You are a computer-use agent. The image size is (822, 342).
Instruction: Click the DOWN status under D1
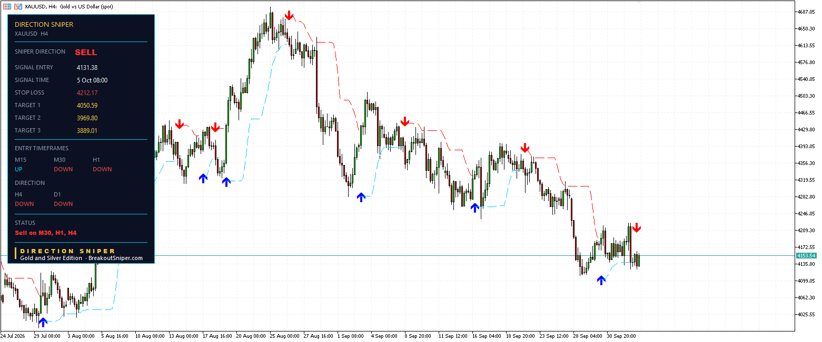[63, 204]
